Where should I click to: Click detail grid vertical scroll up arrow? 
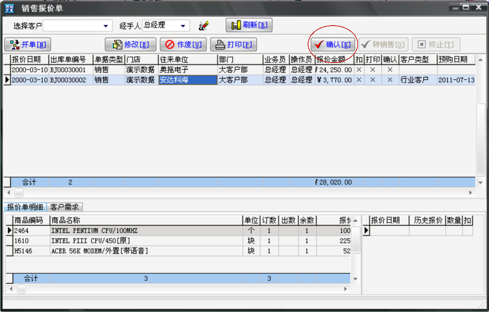(355, 221)
